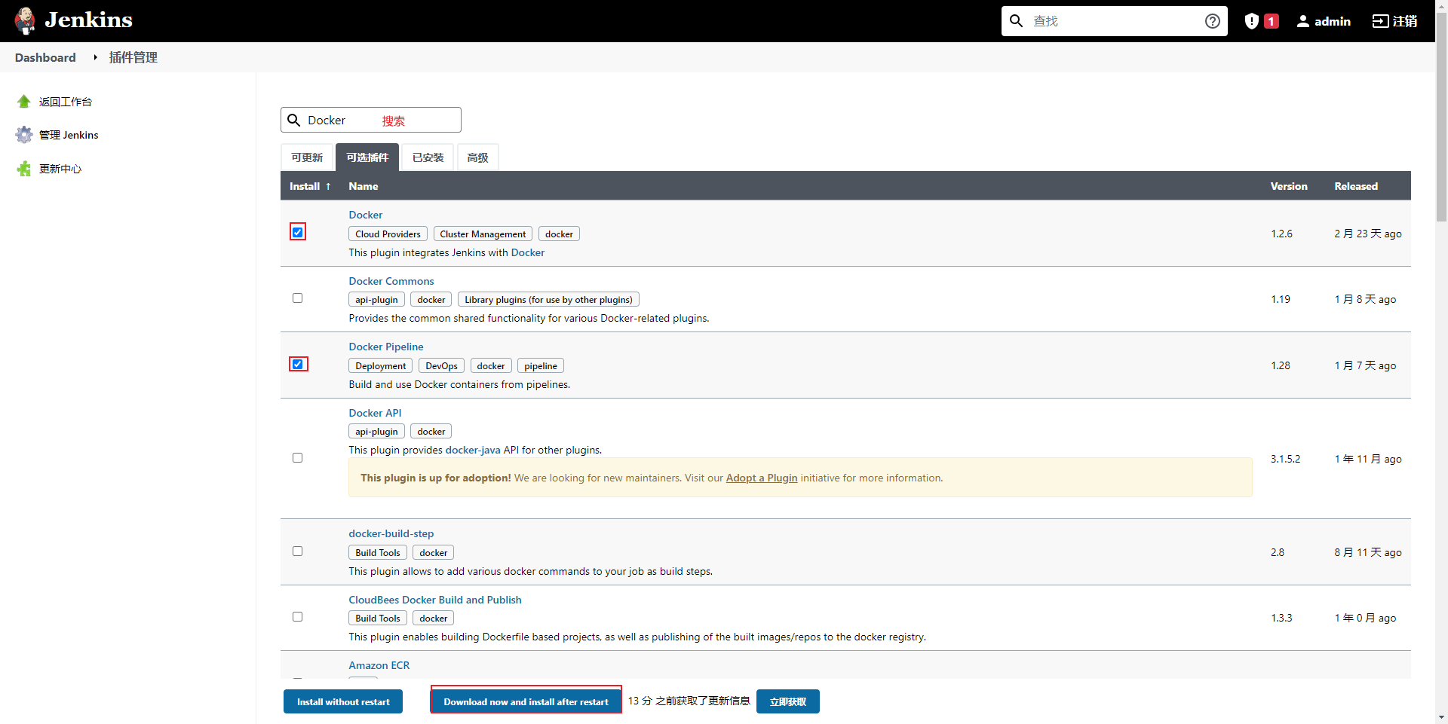
Task: Click the api-plugin tag on Docker Commons
Action: click(x=376, y=300)
